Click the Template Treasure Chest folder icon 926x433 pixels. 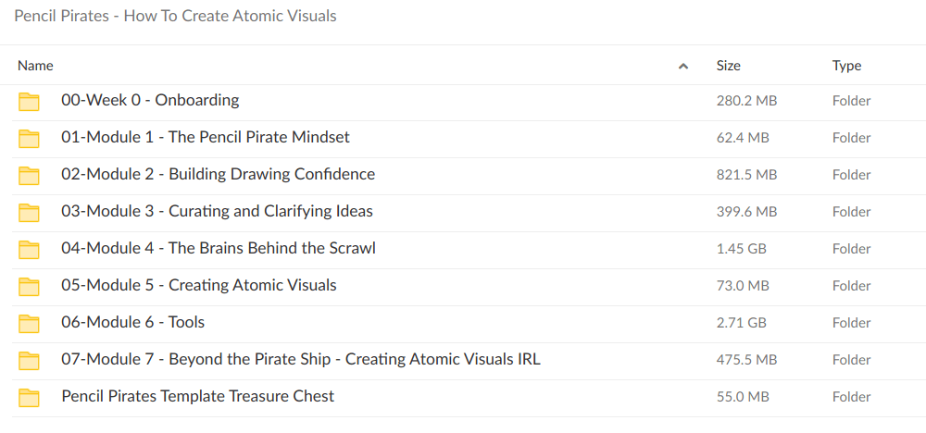point(30,398)
